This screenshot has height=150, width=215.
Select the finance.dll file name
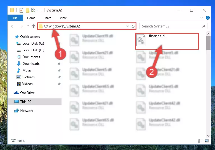(158, 36)
